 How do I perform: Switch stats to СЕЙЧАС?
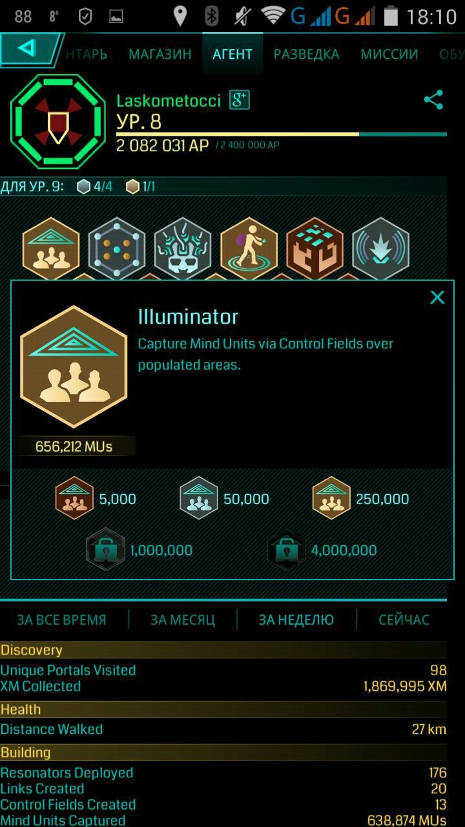tap(404, 620)
